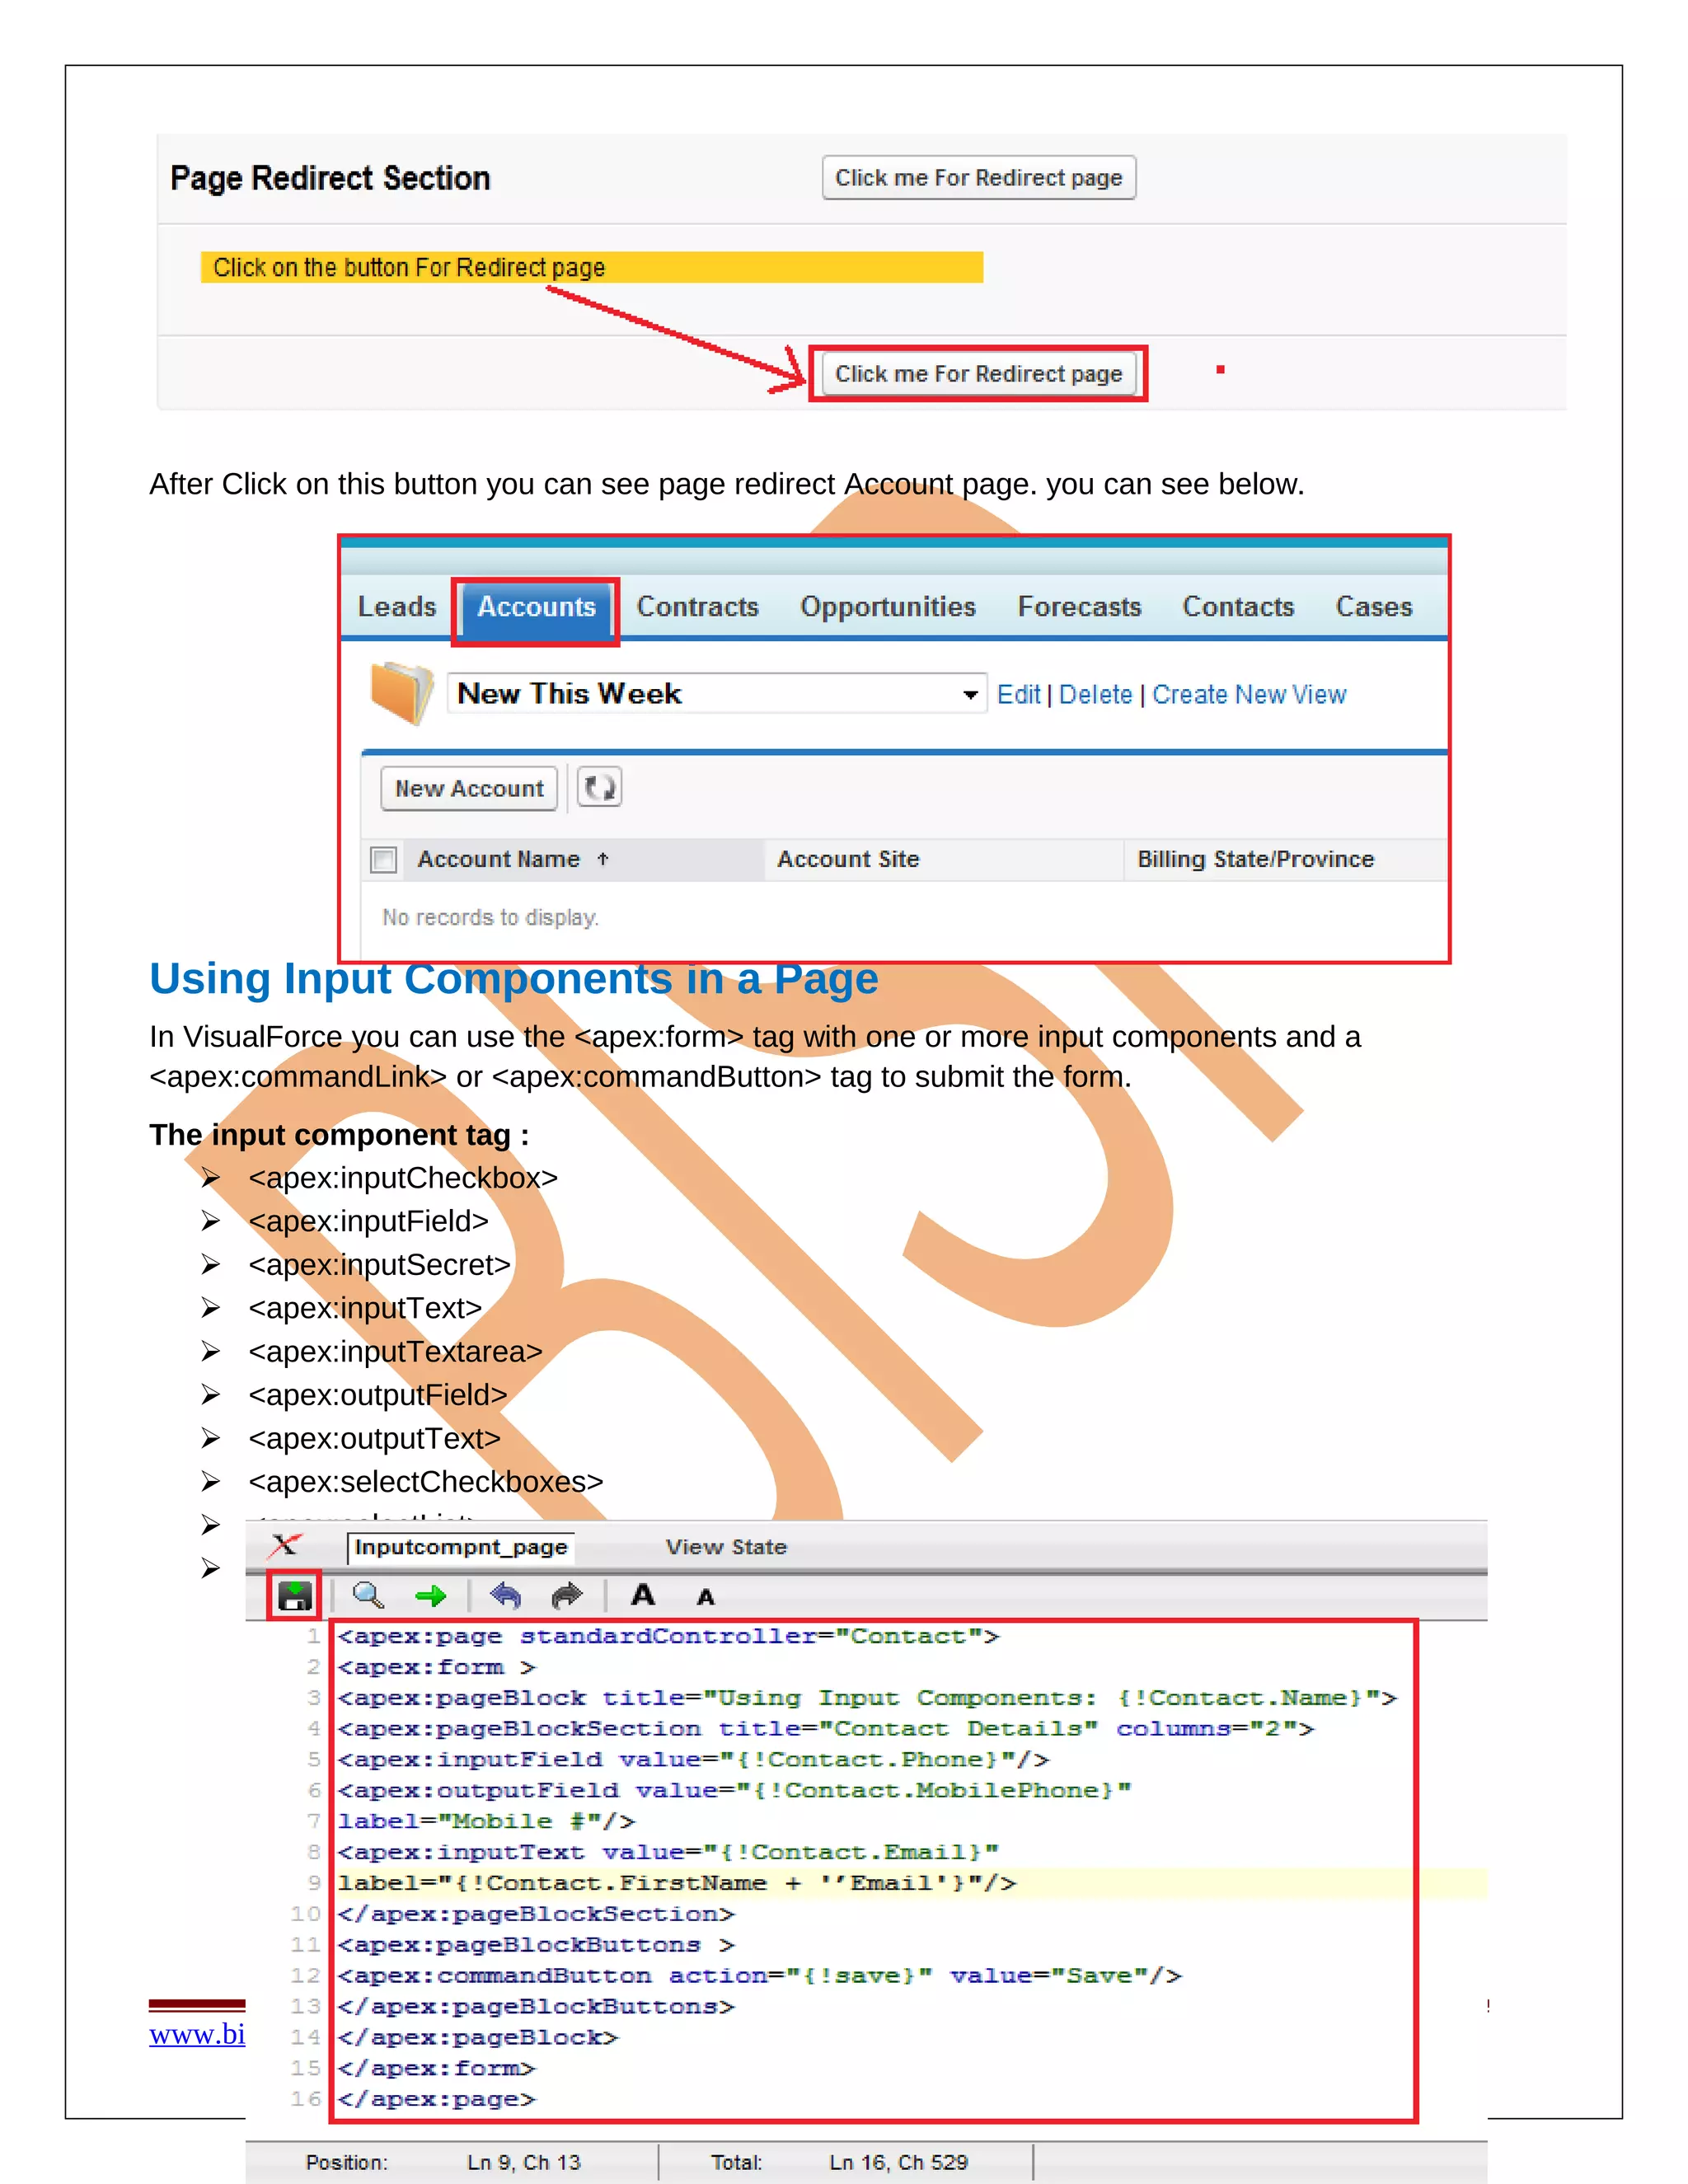Click the folder icon next to the view selector
Image resolution: width=1688 pixels, height=2184 pixels.
coord(402,692)
